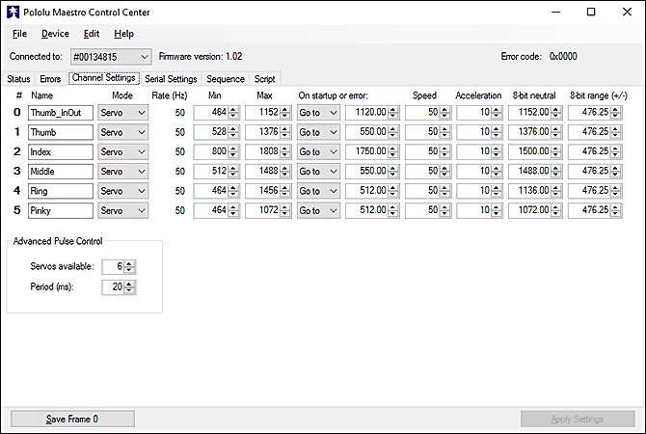Click the Apply Settings button
This screenshot has width=646, height=434.
[x=578, y=420]
